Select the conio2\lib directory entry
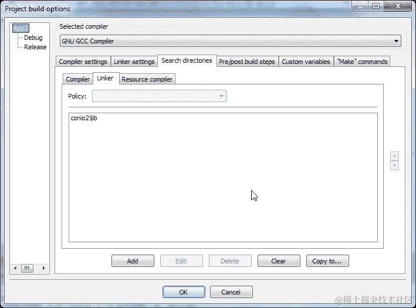Image resolution: width=416 pixels, height=308 pixels. point(84,118)
